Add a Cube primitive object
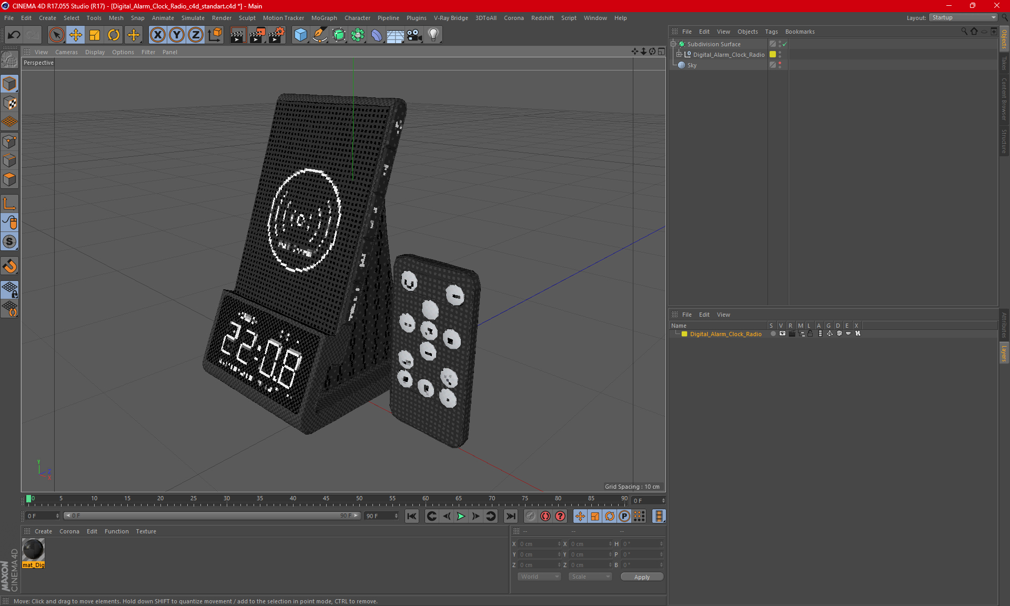Viewport: 1010px width, 606px height. (x=300, y=35)
